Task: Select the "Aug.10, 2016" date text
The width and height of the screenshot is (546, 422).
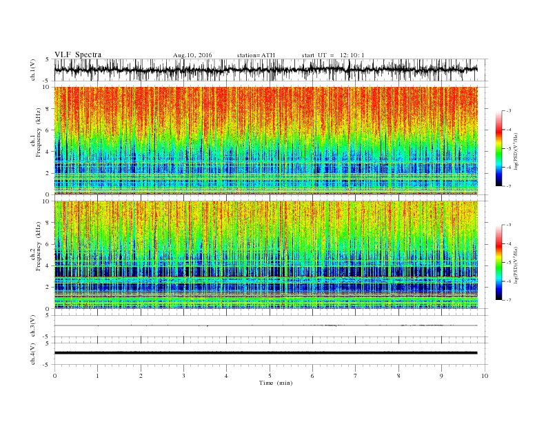Action: [192, 55]
